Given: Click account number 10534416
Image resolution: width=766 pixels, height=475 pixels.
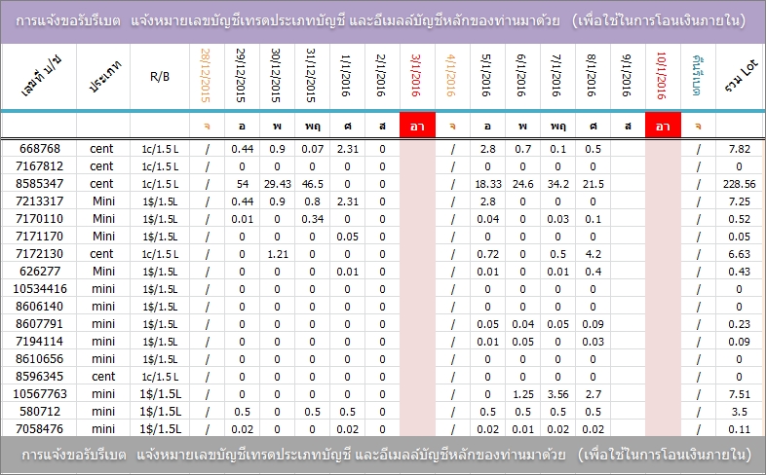Looking at the screenshot, I should (x=40, y=289).
